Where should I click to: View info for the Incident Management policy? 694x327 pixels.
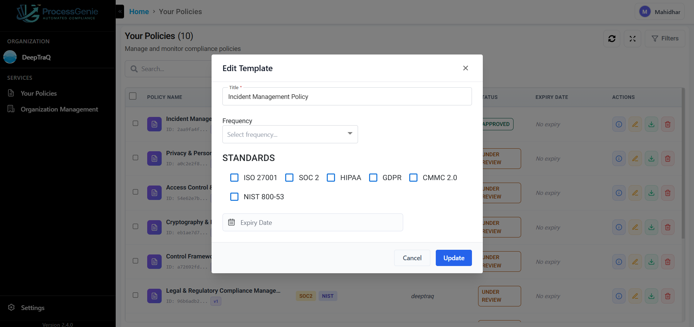[x=619, y=124]
